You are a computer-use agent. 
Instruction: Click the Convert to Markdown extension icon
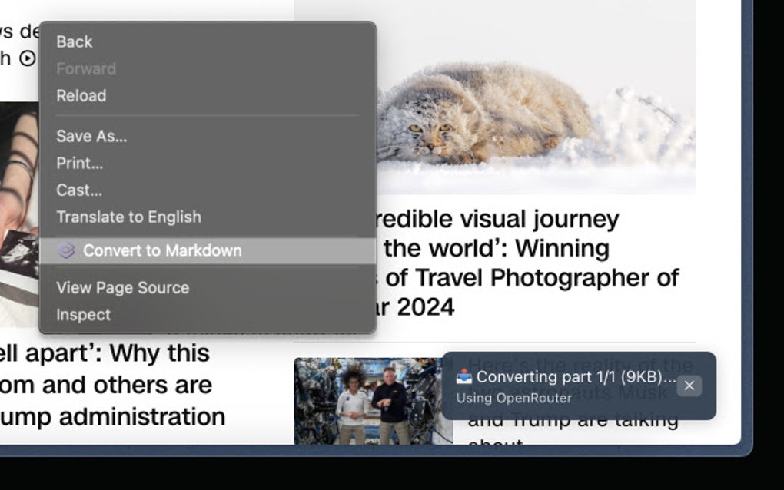click(66, 250)
